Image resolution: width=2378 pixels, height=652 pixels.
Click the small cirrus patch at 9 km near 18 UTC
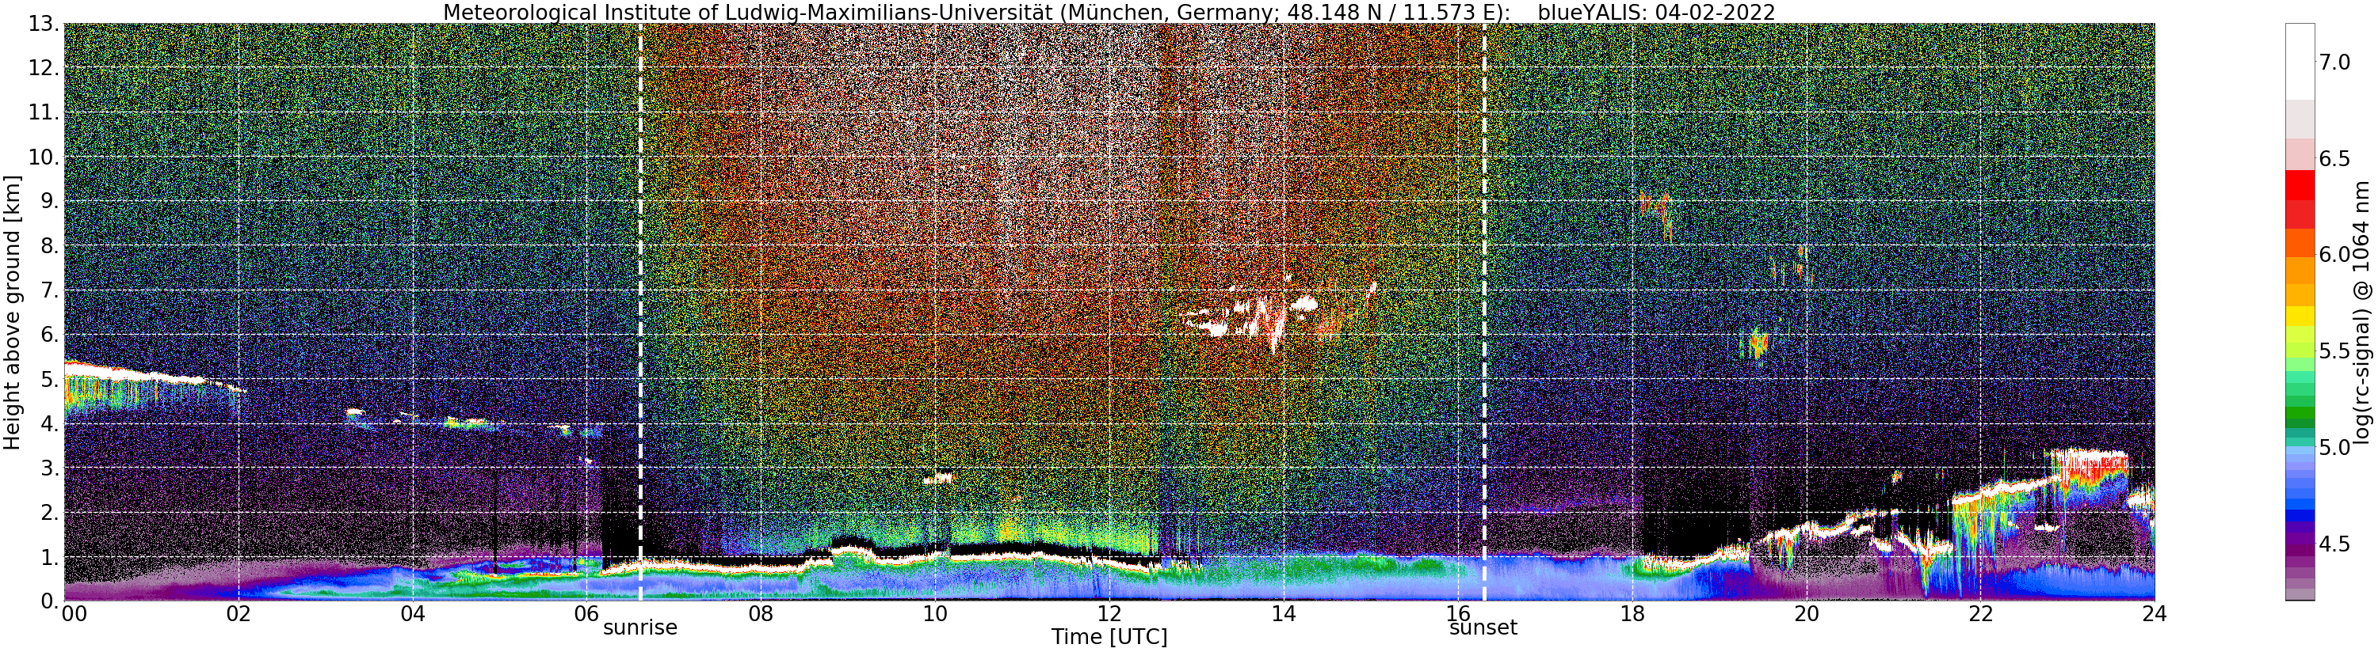pyautogui.click(x=1655, y=215)
